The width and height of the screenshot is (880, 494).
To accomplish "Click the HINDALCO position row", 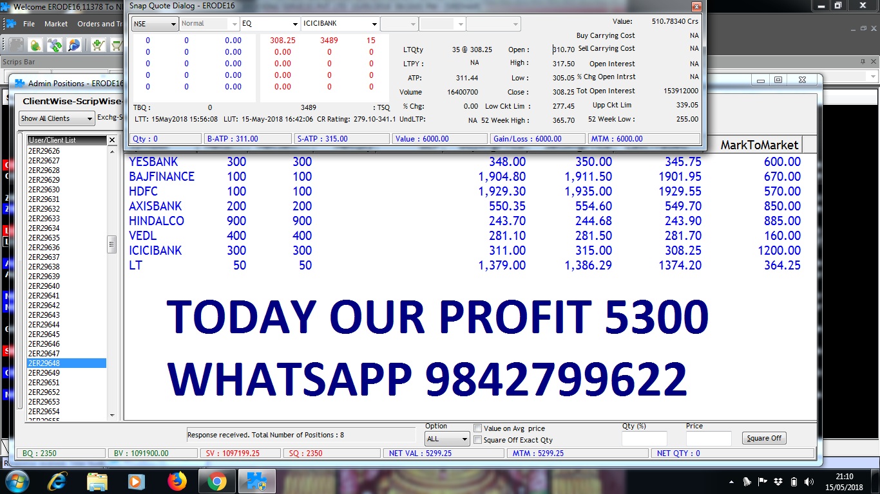I will coord(465,221).
